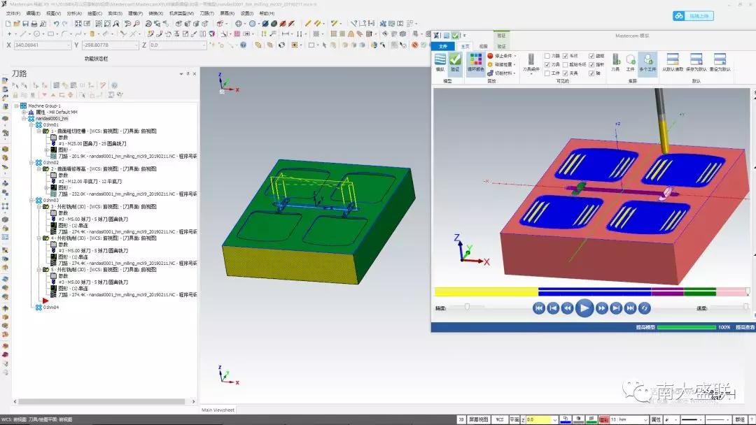This screenshot has width=756, height=425.
Task: Click the New file icon in main toolbar
Action: tap(8, 24)
